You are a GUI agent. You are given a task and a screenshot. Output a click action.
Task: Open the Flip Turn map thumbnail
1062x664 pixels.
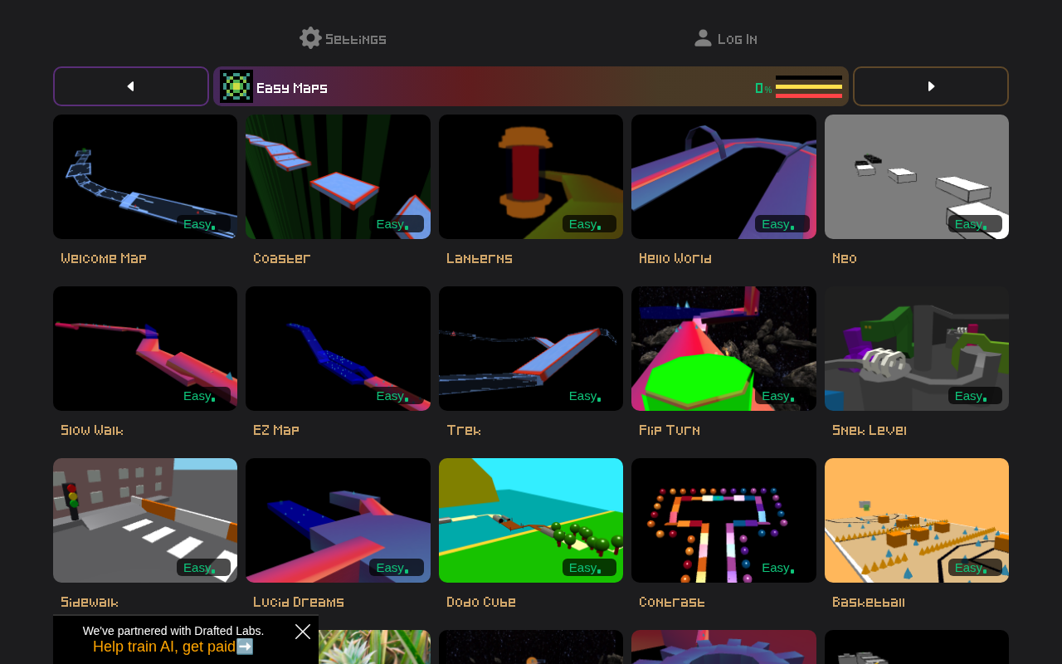(723, 349)
